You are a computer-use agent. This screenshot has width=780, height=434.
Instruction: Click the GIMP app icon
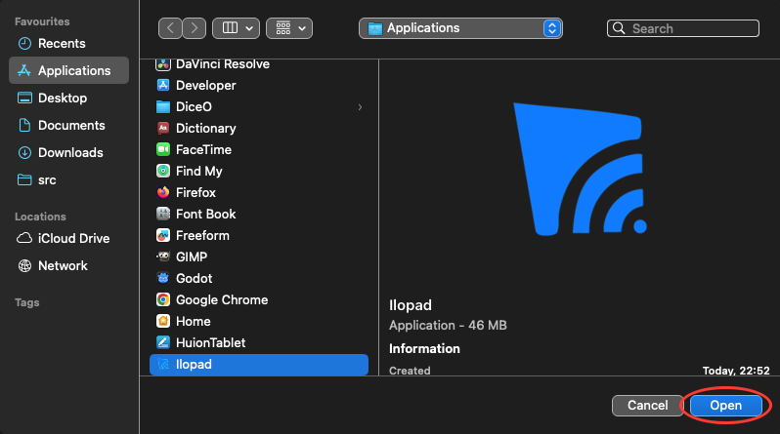coord(163,256)
